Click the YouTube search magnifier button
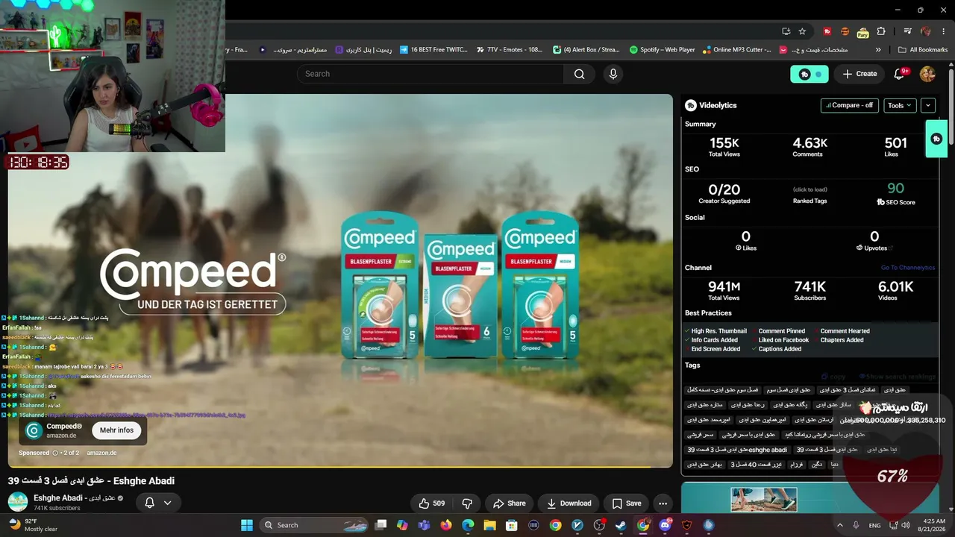This screenshot has height=537, width=955. click(x=580, y=74)
